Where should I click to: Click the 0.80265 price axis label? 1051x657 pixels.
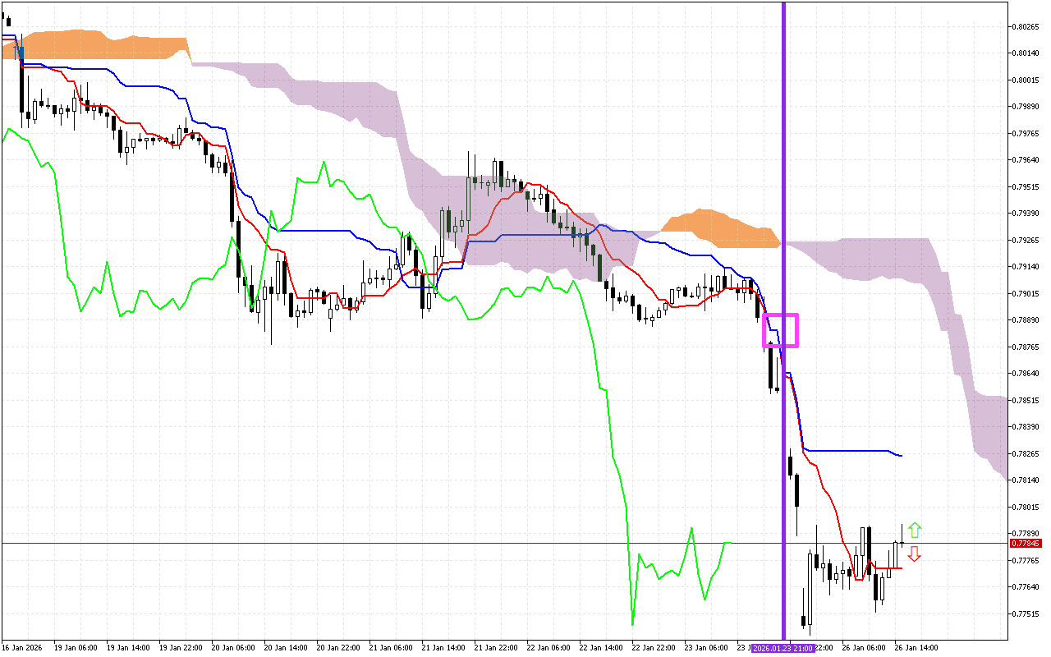tap(1026, 27)
